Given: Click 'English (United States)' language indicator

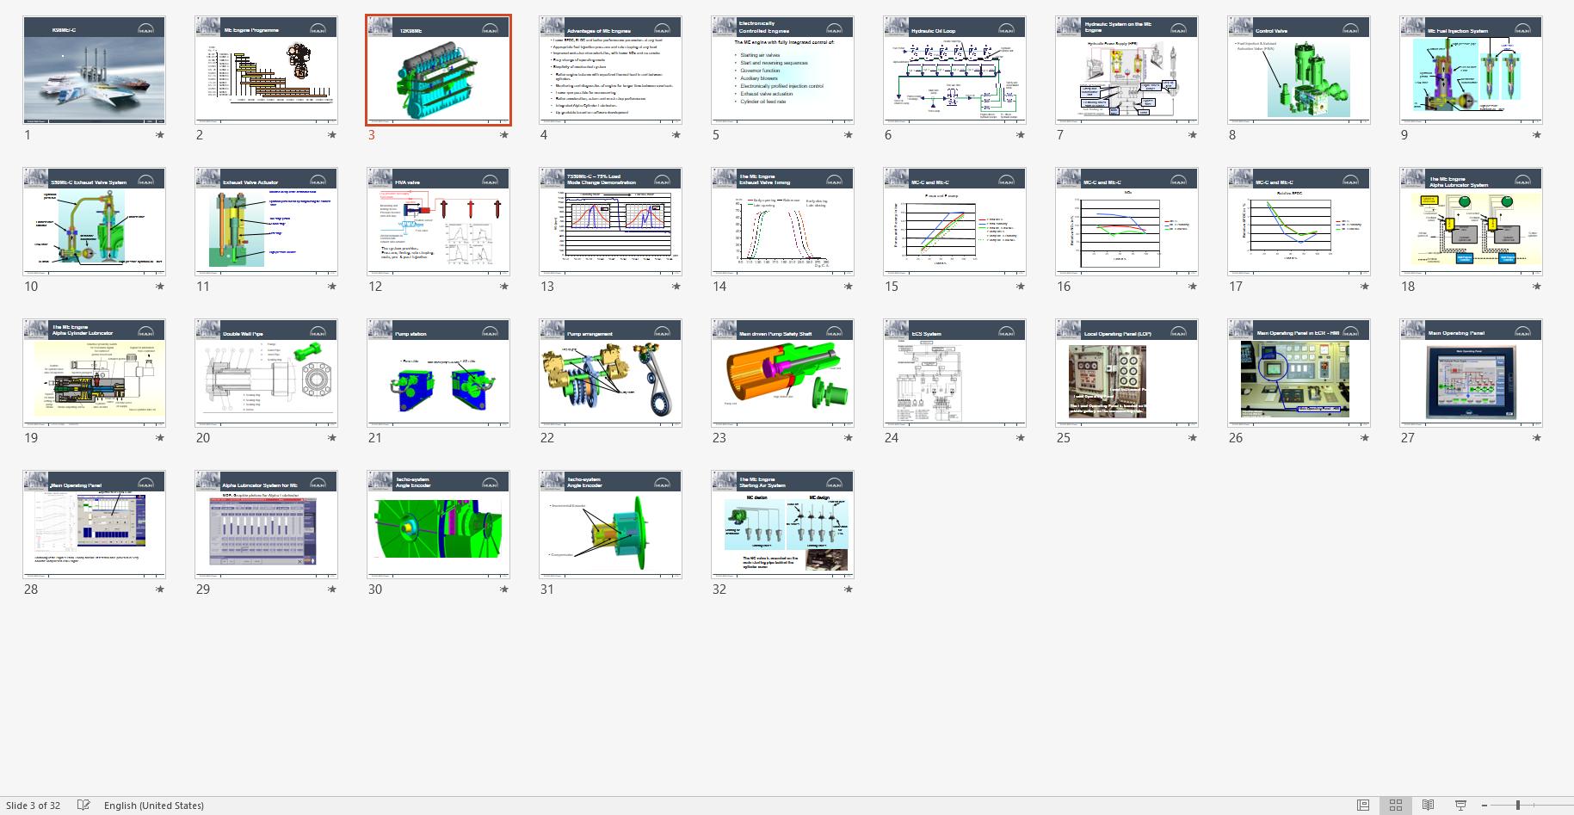Looking at the screenshot, I should tap(154, 806).
